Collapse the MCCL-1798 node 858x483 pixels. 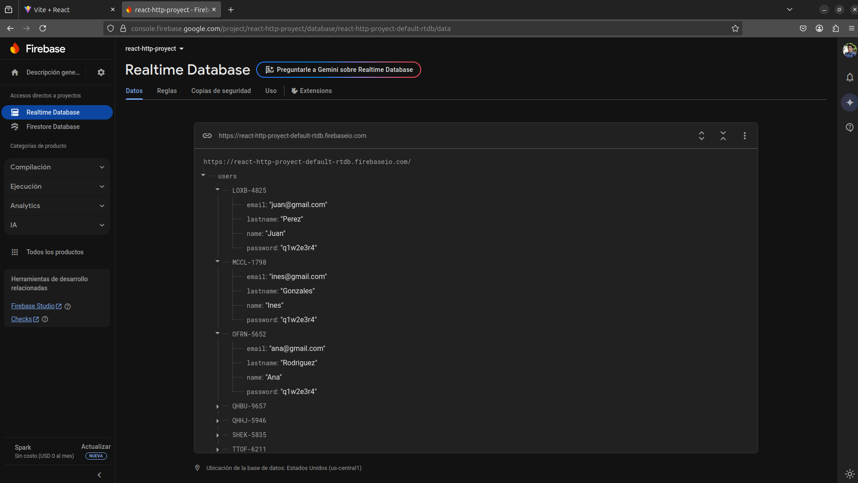point(218,261)
